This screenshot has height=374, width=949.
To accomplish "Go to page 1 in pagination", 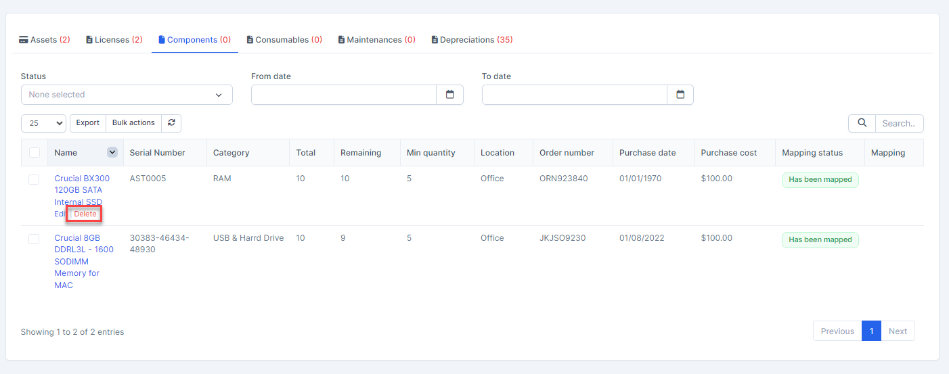I will click(x=871, y=331).
